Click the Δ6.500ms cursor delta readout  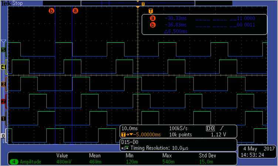tap(176, 32)
